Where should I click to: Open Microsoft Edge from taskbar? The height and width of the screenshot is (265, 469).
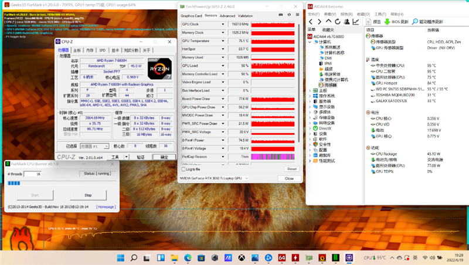pos(188,257)
